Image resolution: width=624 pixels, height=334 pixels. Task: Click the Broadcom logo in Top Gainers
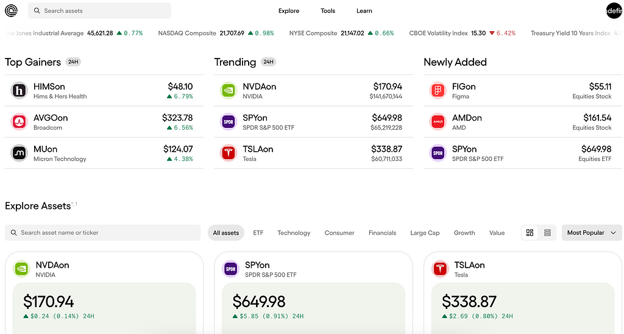19,122
